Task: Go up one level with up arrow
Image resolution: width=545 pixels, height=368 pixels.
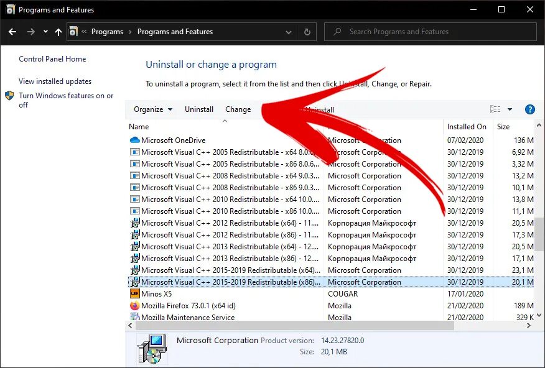Action: (58, 32)
